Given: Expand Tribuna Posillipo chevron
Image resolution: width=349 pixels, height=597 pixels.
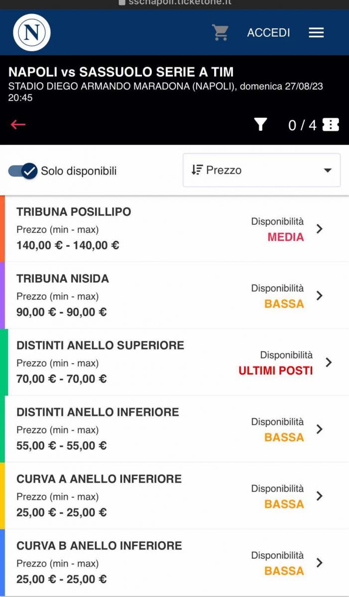Looking at the screenshot, I should click(320, 229).
